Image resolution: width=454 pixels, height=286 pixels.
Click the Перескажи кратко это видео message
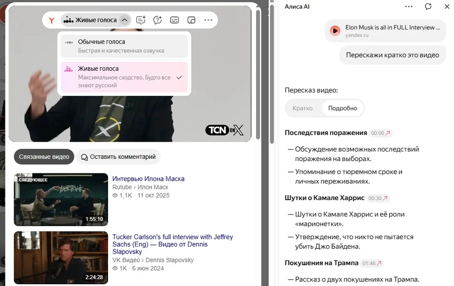393,55
